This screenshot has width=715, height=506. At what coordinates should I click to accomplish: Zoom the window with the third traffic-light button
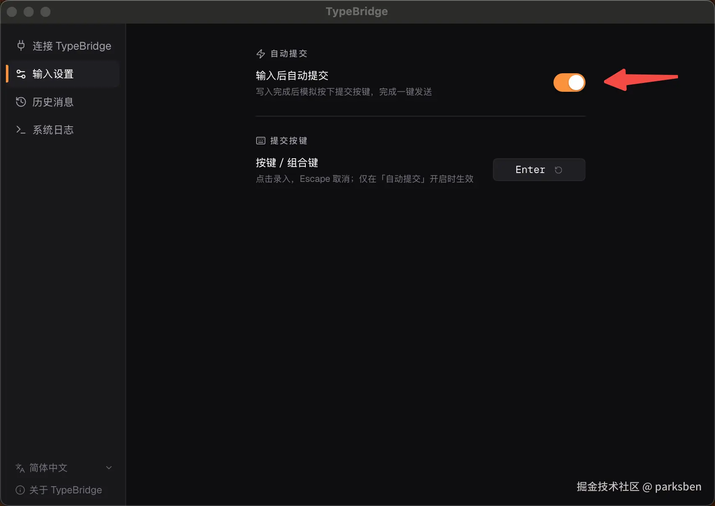click(x=45, y=12)
